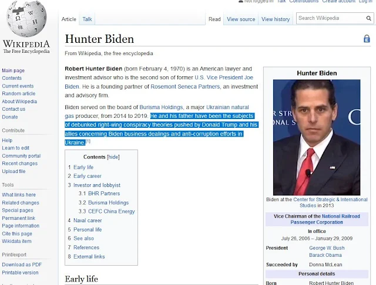The image size is (376, 285).
Task: Open Wikidata item link
Action: (16, 241)
